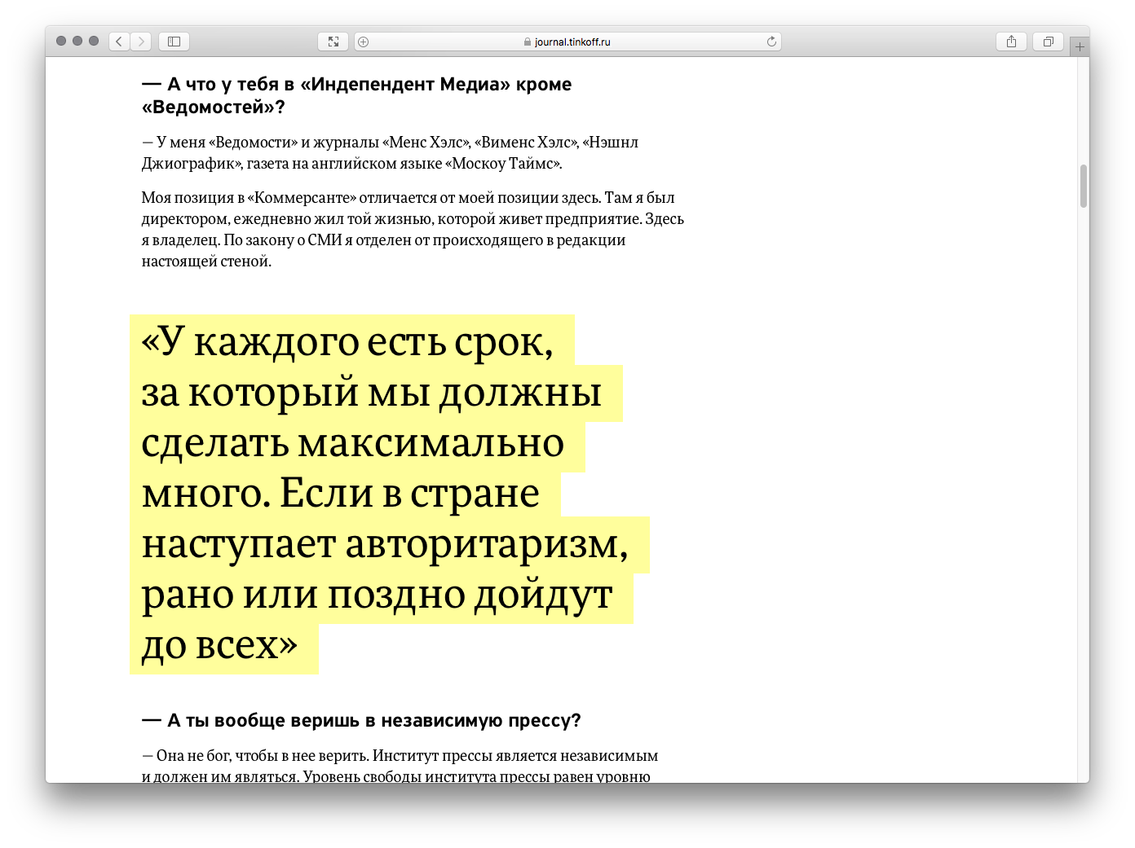
Task: Click the page's vertical scrollbar thumb
Action: (x=1084, y=186)
